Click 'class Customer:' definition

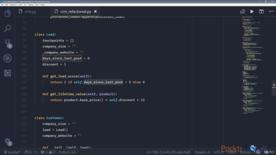[49, 118]
